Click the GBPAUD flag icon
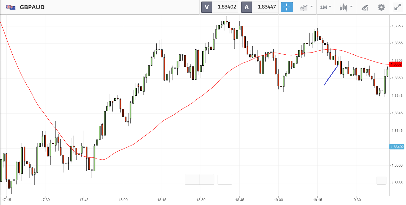Screen dimensions: 406x205 click(10, 7)
